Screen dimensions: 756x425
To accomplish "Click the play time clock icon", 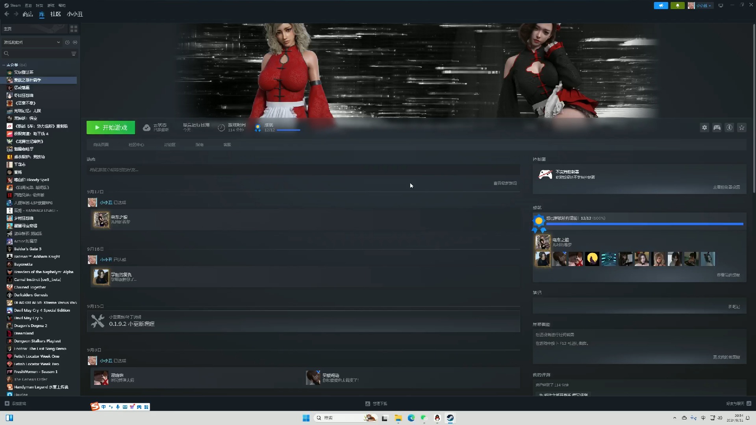I will click(221, 128).
